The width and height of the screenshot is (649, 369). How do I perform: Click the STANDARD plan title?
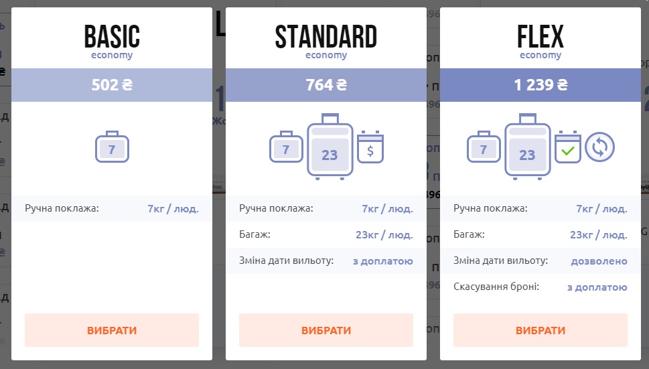tap(326, 36)
